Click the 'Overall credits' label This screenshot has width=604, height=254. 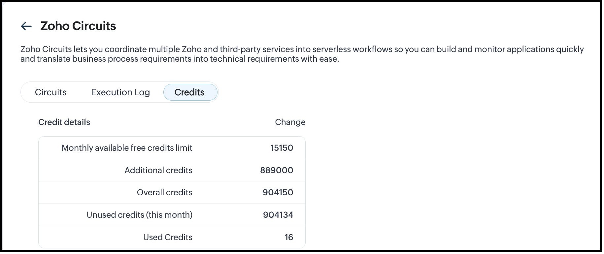164,192
